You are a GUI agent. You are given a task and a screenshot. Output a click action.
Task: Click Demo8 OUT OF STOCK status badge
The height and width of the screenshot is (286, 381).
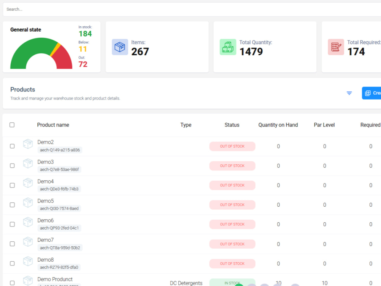click(232, 264)
